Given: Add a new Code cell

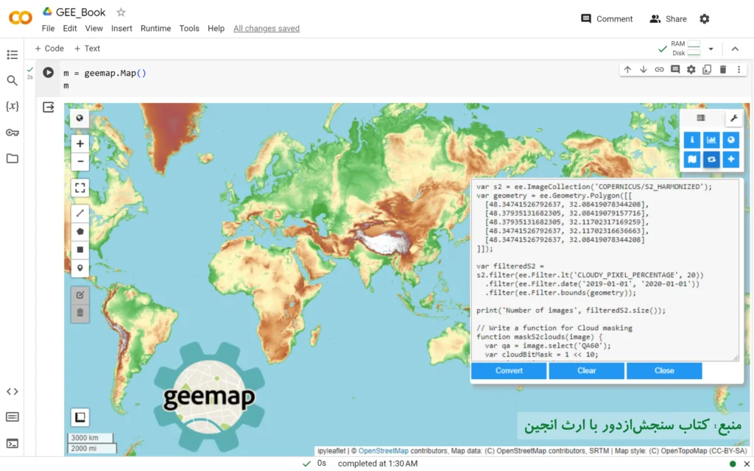Looking at the screenshot, I should [x=49, y=49].
